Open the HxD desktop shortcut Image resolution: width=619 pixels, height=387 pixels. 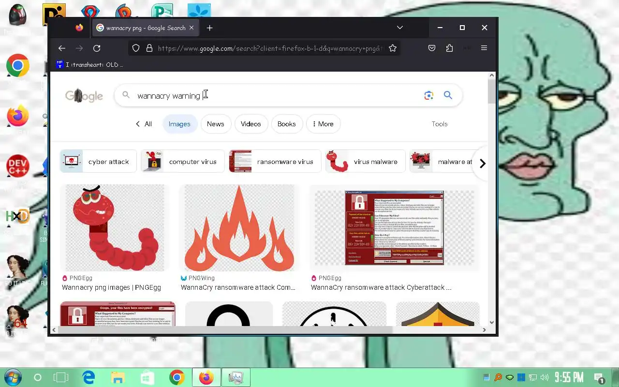(18, 216)
